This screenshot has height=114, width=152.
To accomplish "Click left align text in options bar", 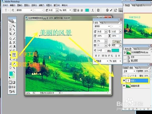I will pos(75,10).
